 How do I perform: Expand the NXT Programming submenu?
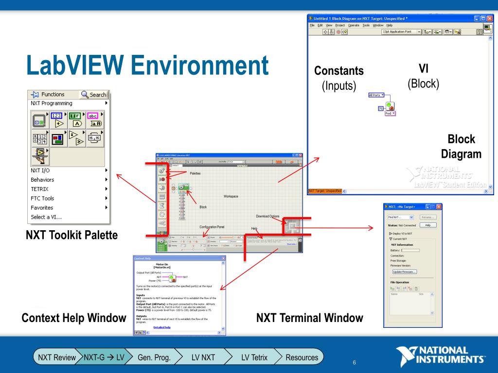click(x=69, y=103)
